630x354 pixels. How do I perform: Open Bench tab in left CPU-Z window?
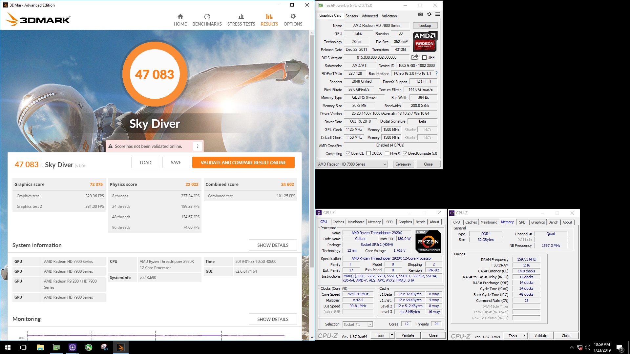[420, 222]
